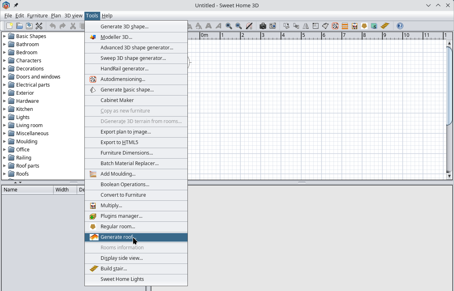Expand the Characters category arrow
The width and height of the screenshot is (454, 291).
point(4,60)
